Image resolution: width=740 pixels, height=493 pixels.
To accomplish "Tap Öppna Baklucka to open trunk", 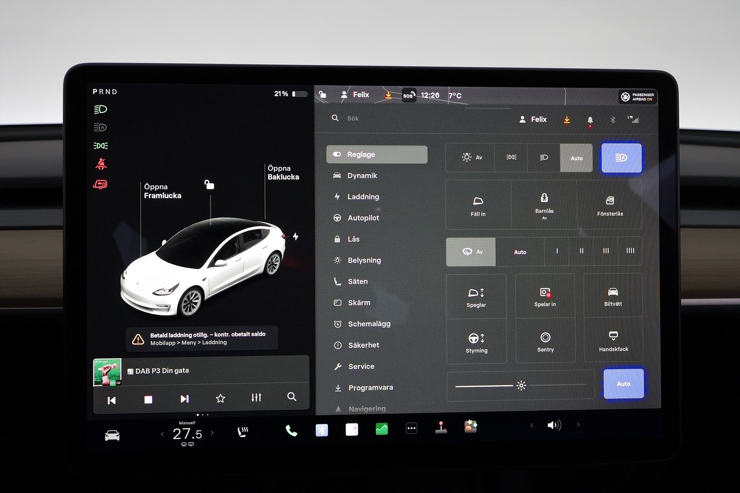I will (283, 173).
